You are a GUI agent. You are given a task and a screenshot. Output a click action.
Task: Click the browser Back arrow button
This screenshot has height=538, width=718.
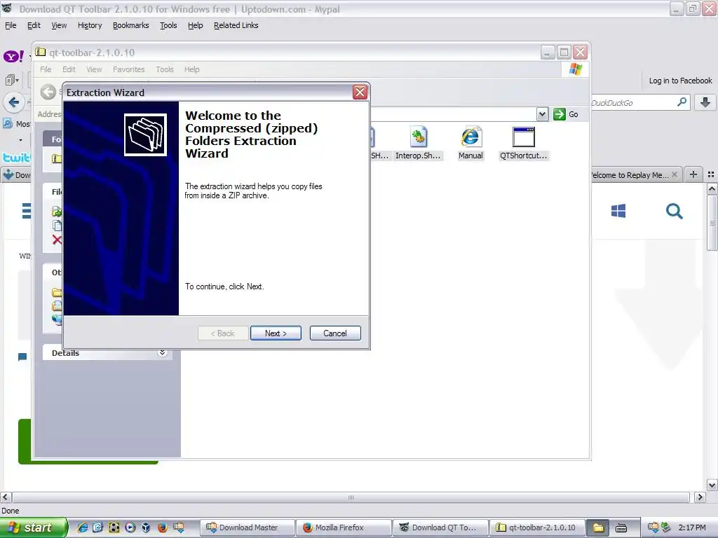coord(14,102)
